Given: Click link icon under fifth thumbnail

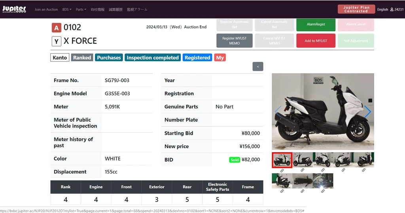Looking at the screenshot, I should 364,170.
